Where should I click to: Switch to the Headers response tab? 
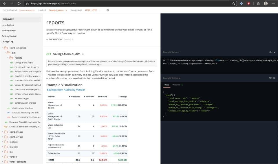click(178, 85)
